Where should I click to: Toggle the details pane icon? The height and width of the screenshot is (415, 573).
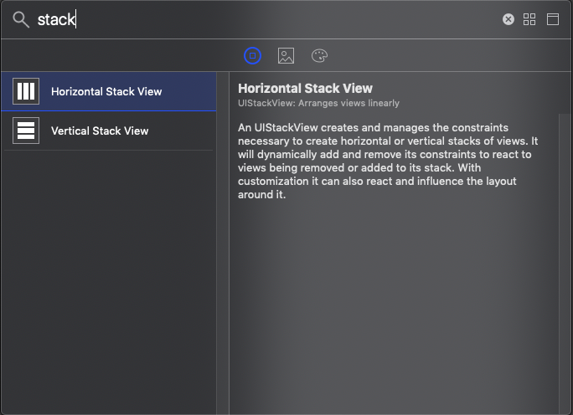tap(553, 19)
